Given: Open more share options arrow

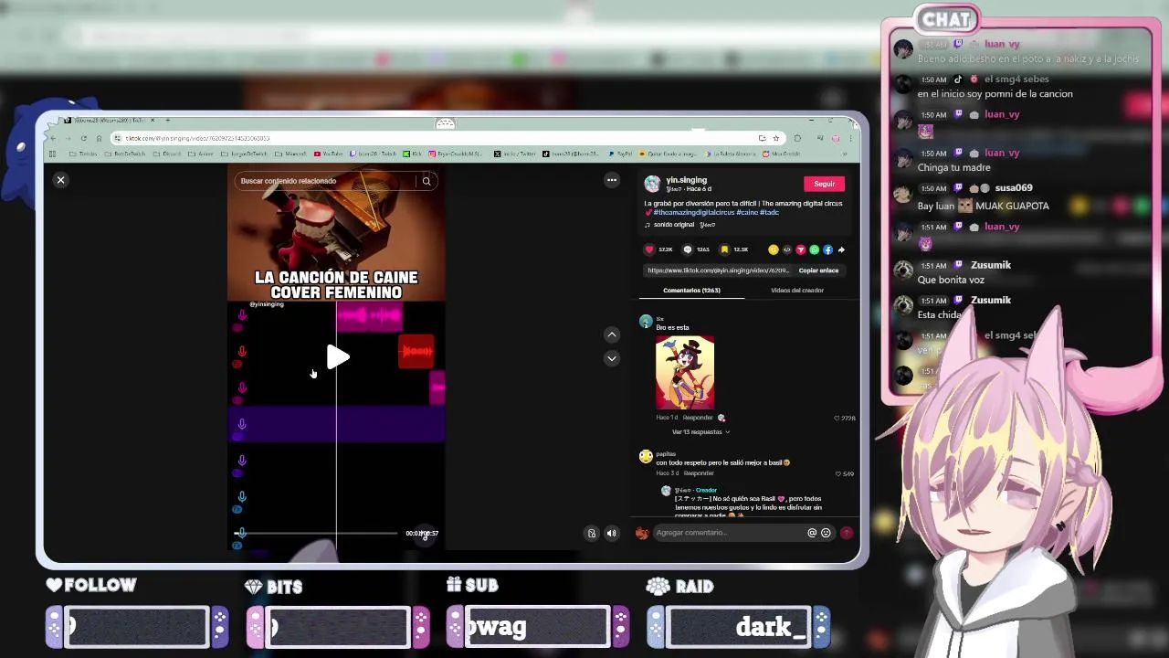Looking at the screenshot, I should pos(841,249).
